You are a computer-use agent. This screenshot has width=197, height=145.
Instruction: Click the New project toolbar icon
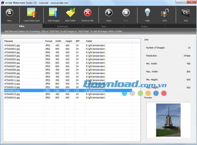[x=9, y=13]
